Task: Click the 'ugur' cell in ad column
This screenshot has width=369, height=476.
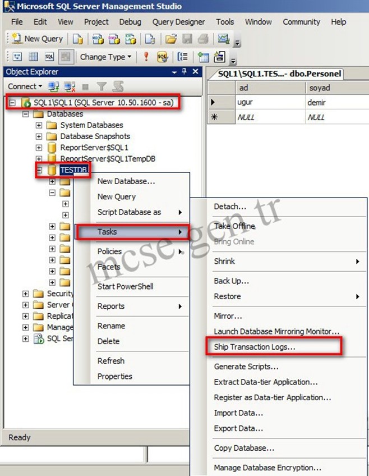Action: click(x=270, y=102)
